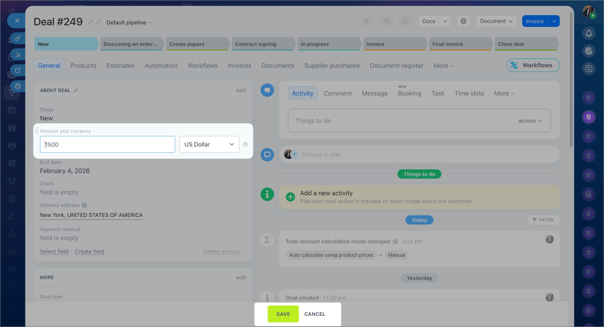This screenshot has width=604, height=327.
Task: Click the Create field link
Action: pos(89,252)
